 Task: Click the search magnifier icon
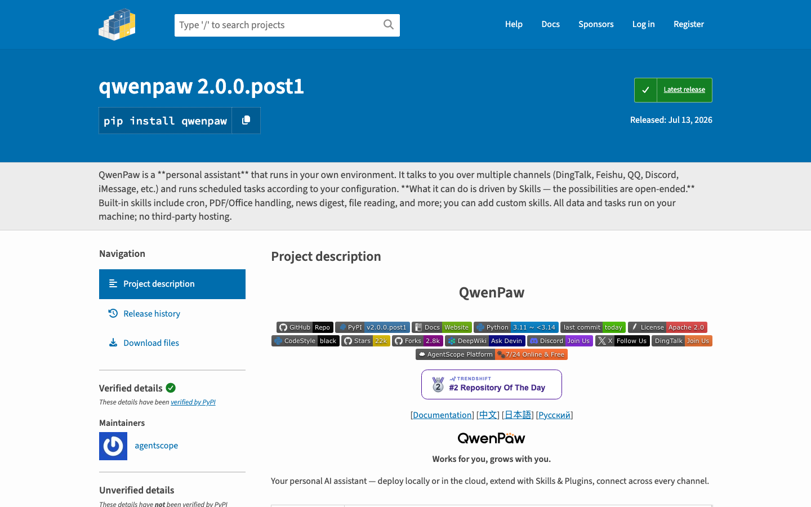(389, 25)
